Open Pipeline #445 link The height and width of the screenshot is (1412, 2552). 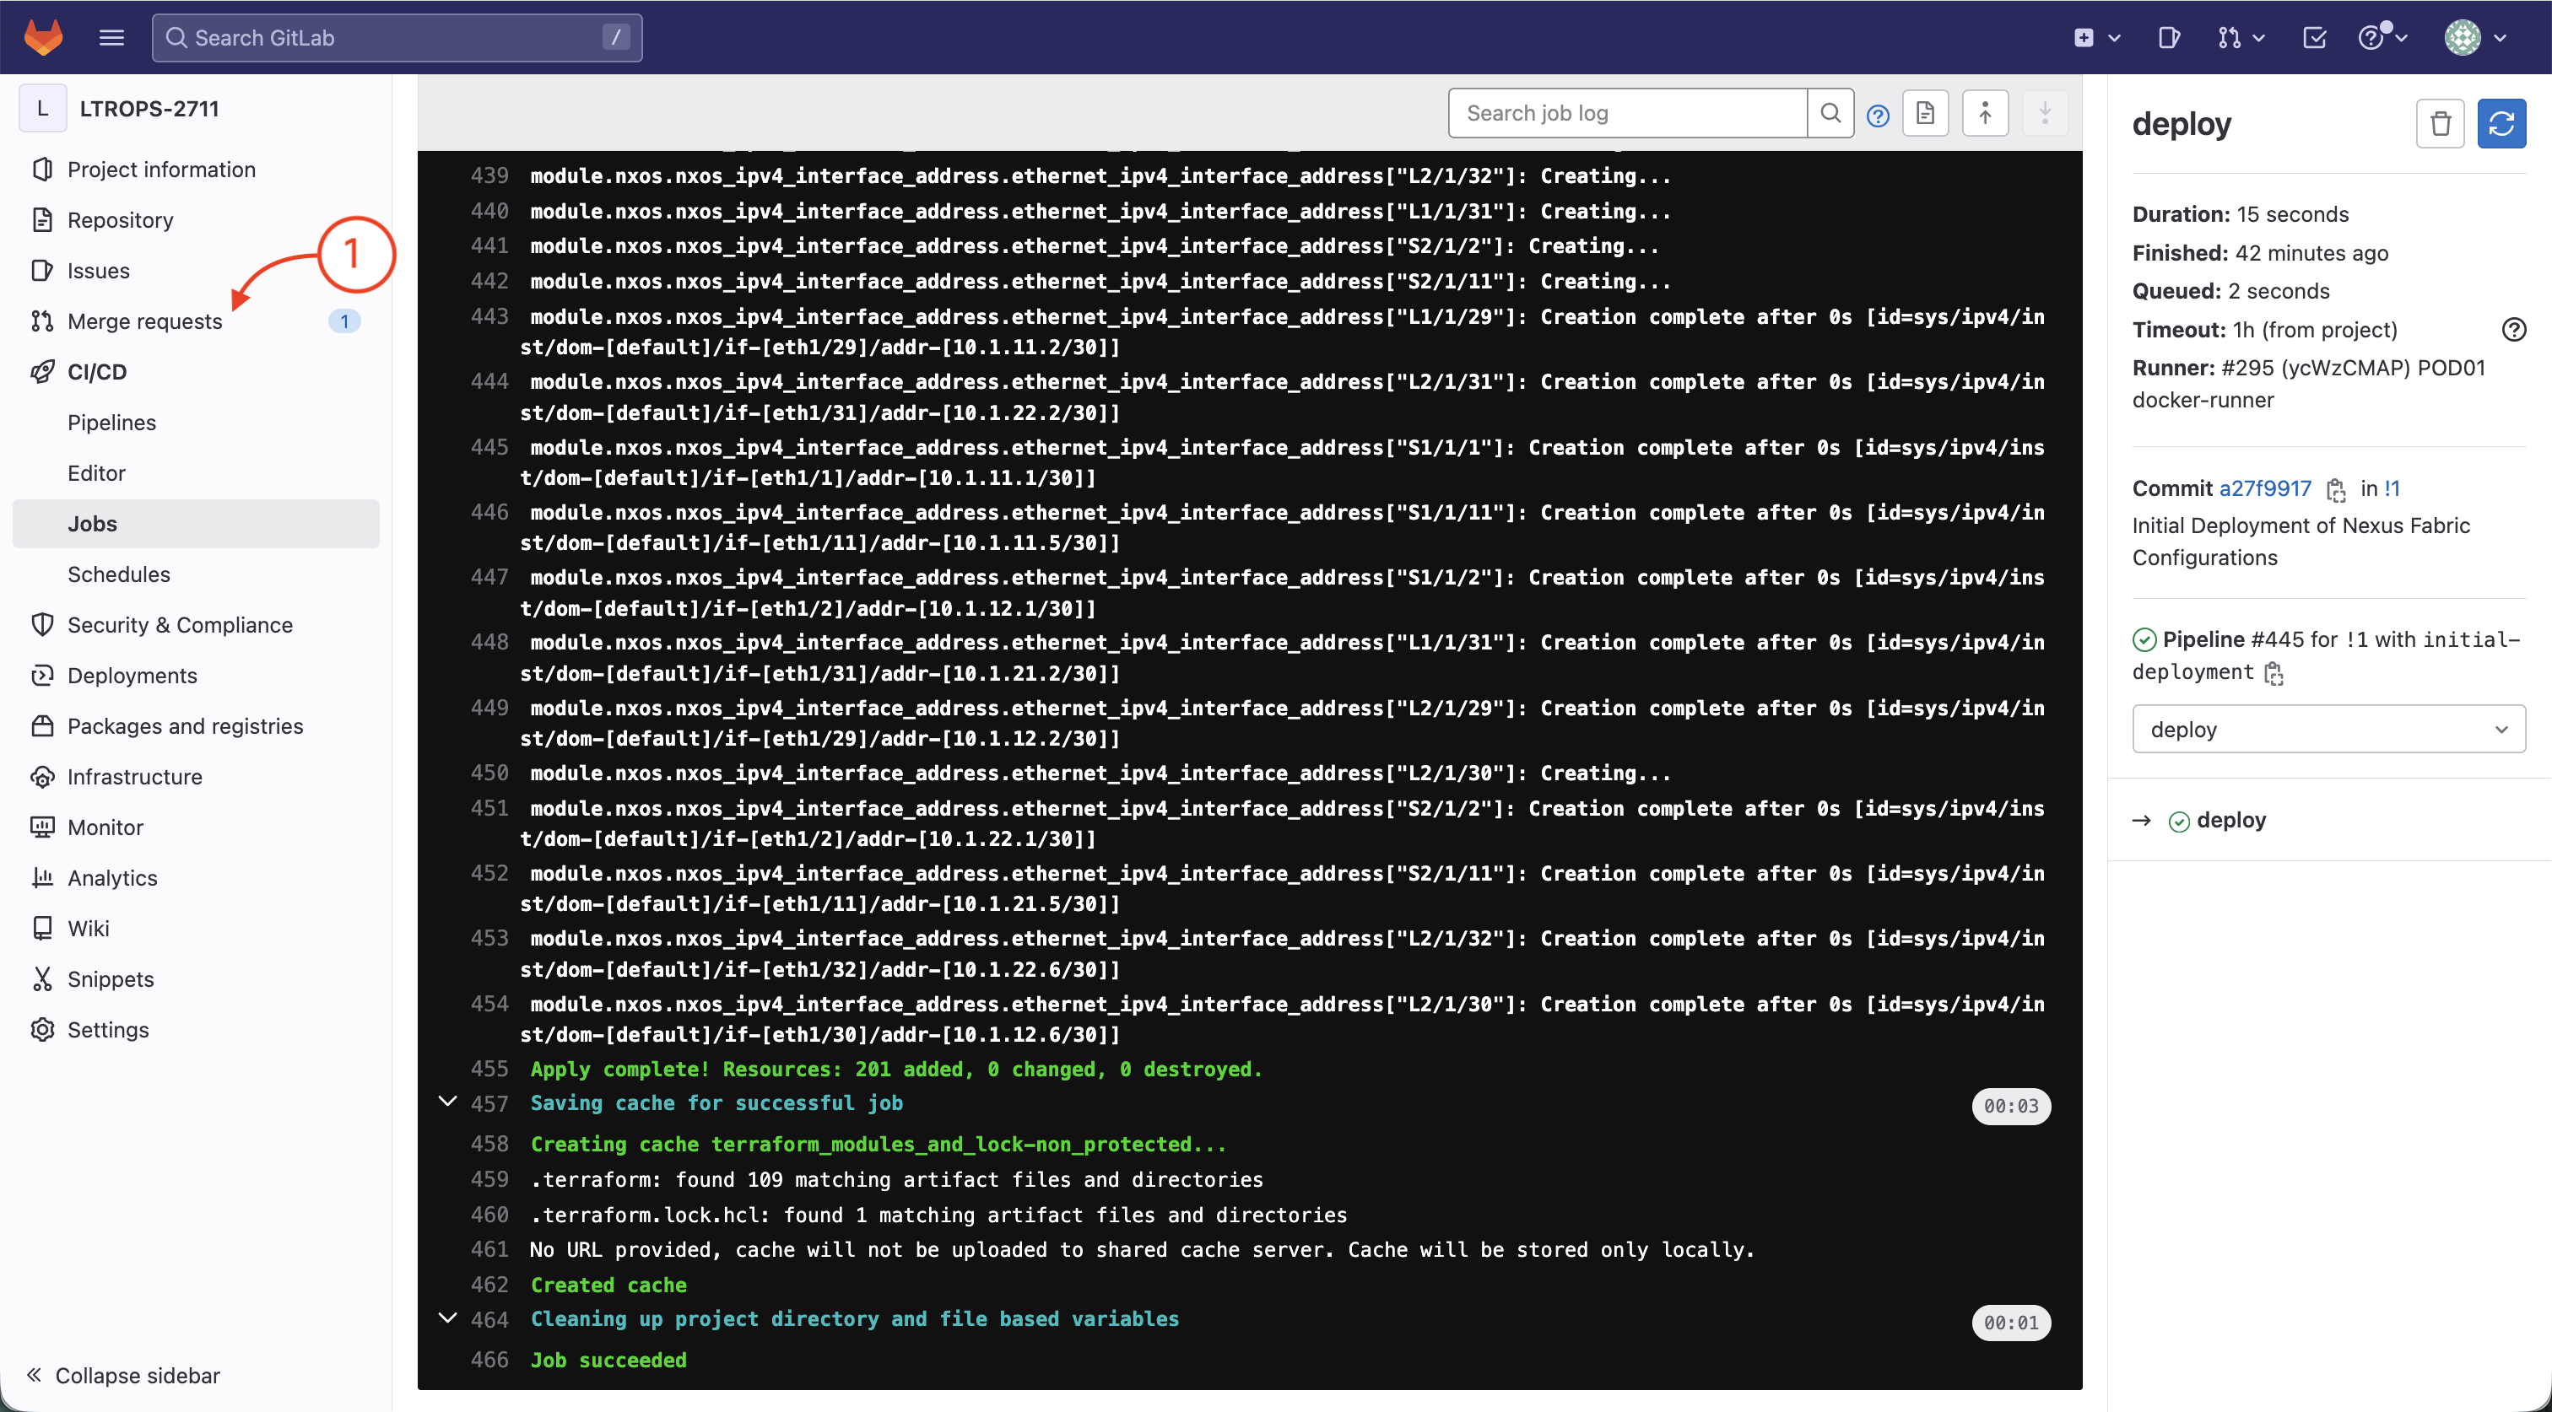point(2279,639)
